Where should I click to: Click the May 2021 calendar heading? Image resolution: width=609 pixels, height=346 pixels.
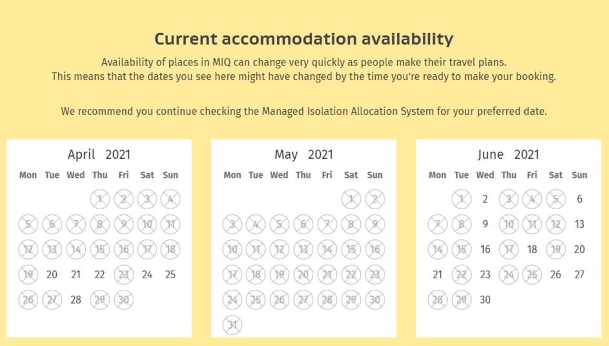click(x=303, y=155)
